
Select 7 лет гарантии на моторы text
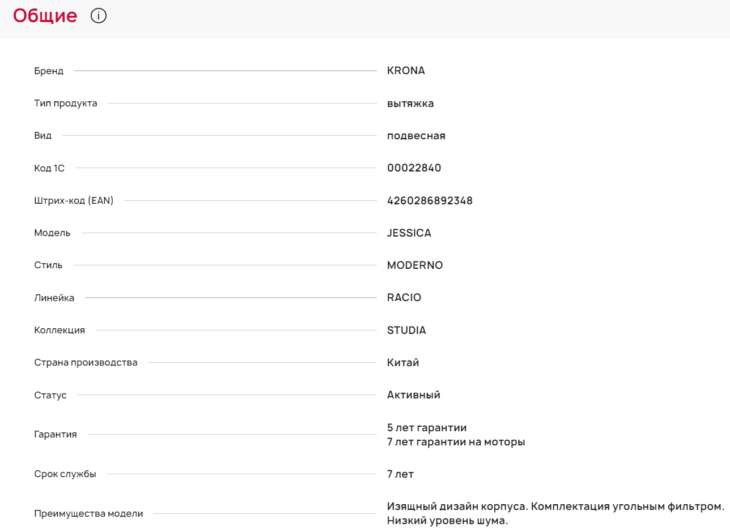coord(456,442)
